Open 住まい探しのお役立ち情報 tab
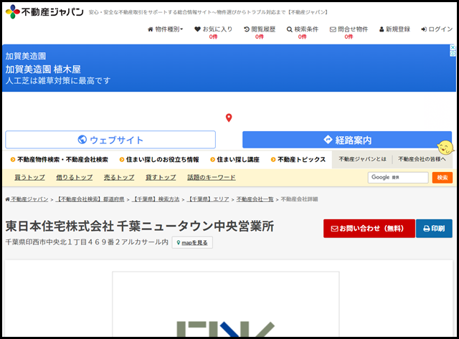The height and width of the screenshot is (339, 459). (x=159, y=159)
